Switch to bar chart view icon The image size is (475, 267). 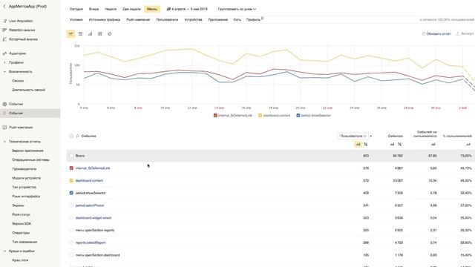(x=90, y=34)
